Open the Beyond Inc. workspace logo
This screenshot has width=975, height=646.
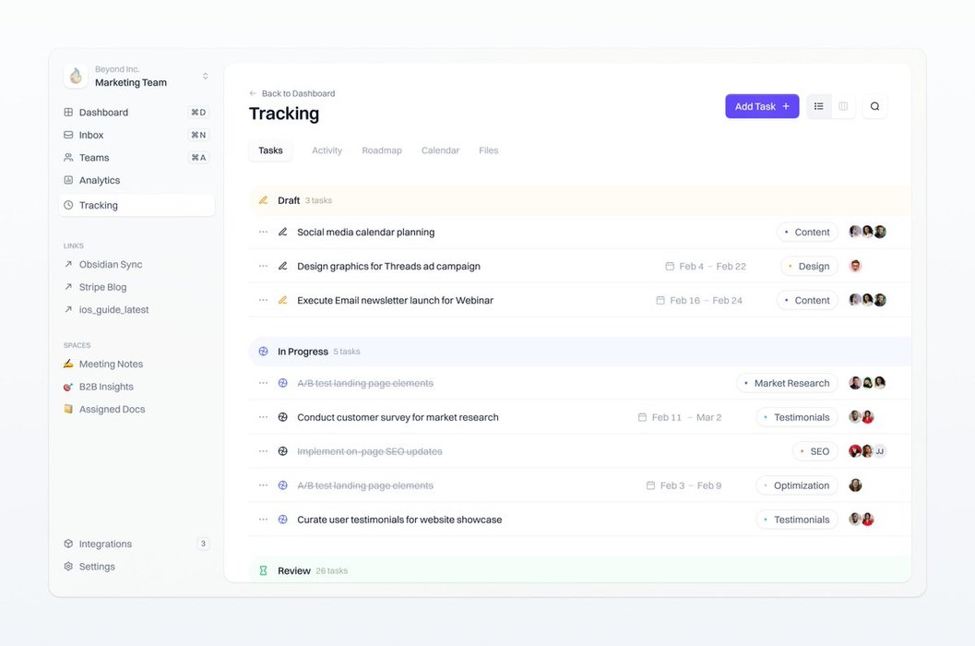(x=76, y=77)
